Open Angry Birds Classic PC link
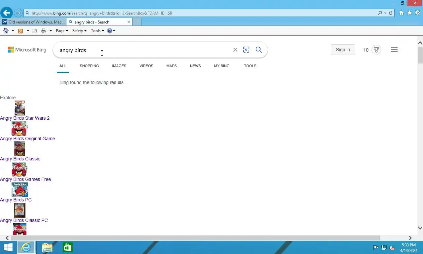Screen dimensions: 423x254 24,220
